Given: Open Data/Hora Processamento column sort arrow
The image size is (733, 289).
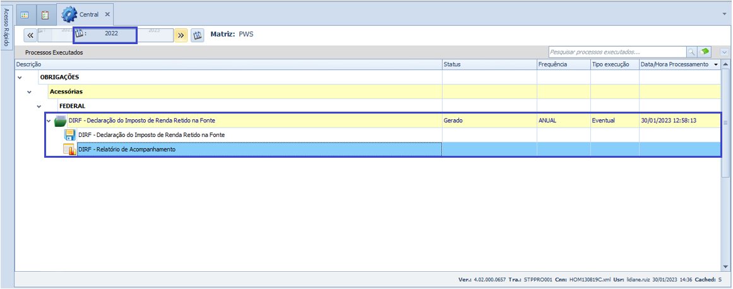Looking at the screenshot, I should [716, 65].
